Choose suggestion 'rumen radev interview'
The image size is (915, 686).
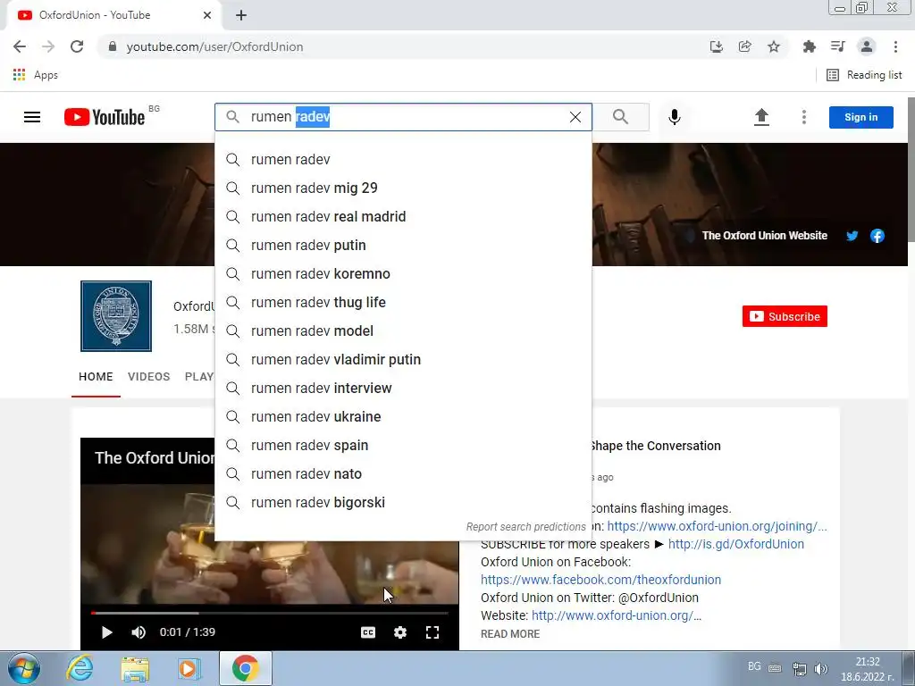403,388
